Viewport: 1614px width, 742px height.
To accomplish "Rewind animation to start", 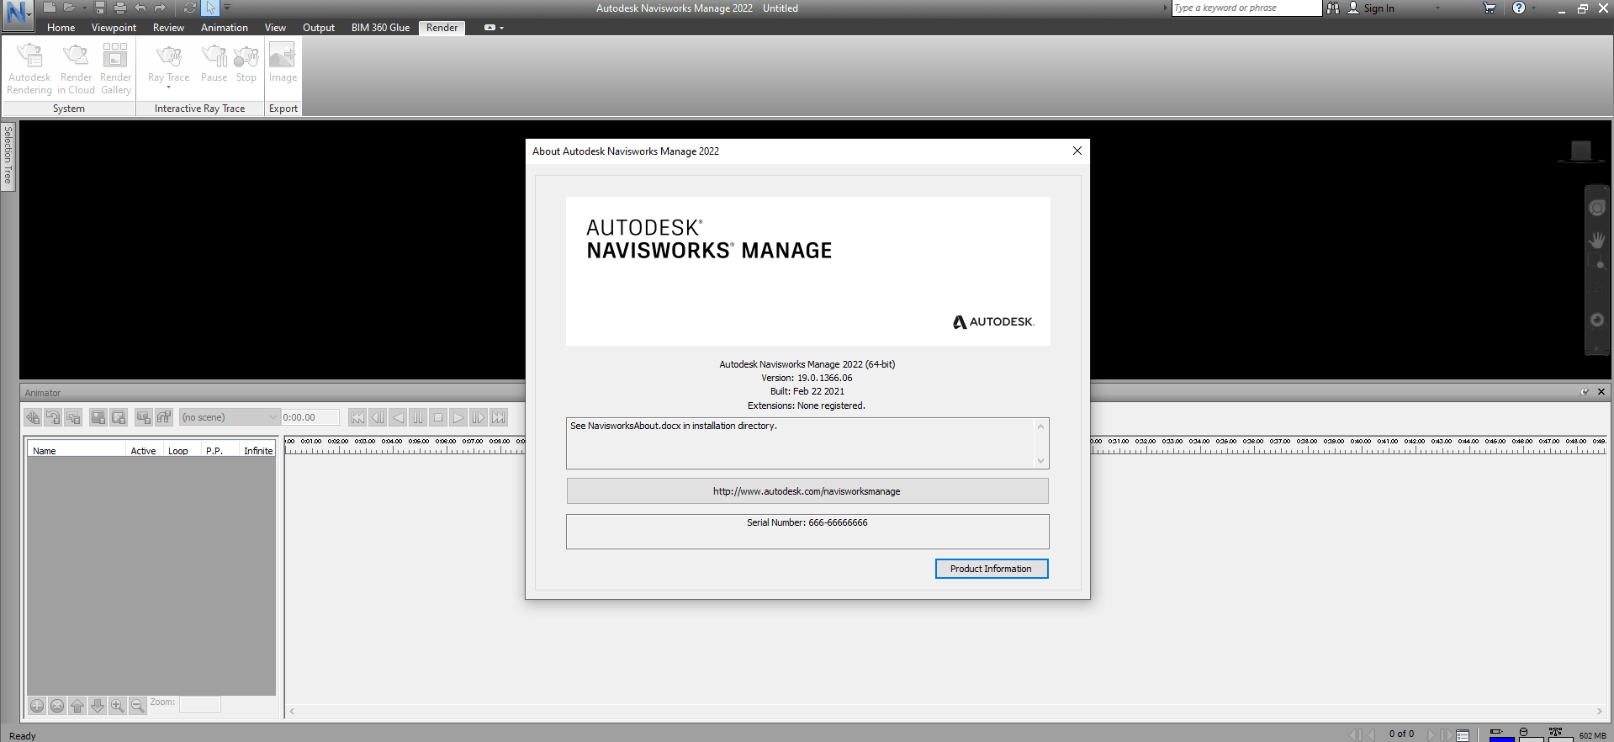I will [x=357, y=417].
